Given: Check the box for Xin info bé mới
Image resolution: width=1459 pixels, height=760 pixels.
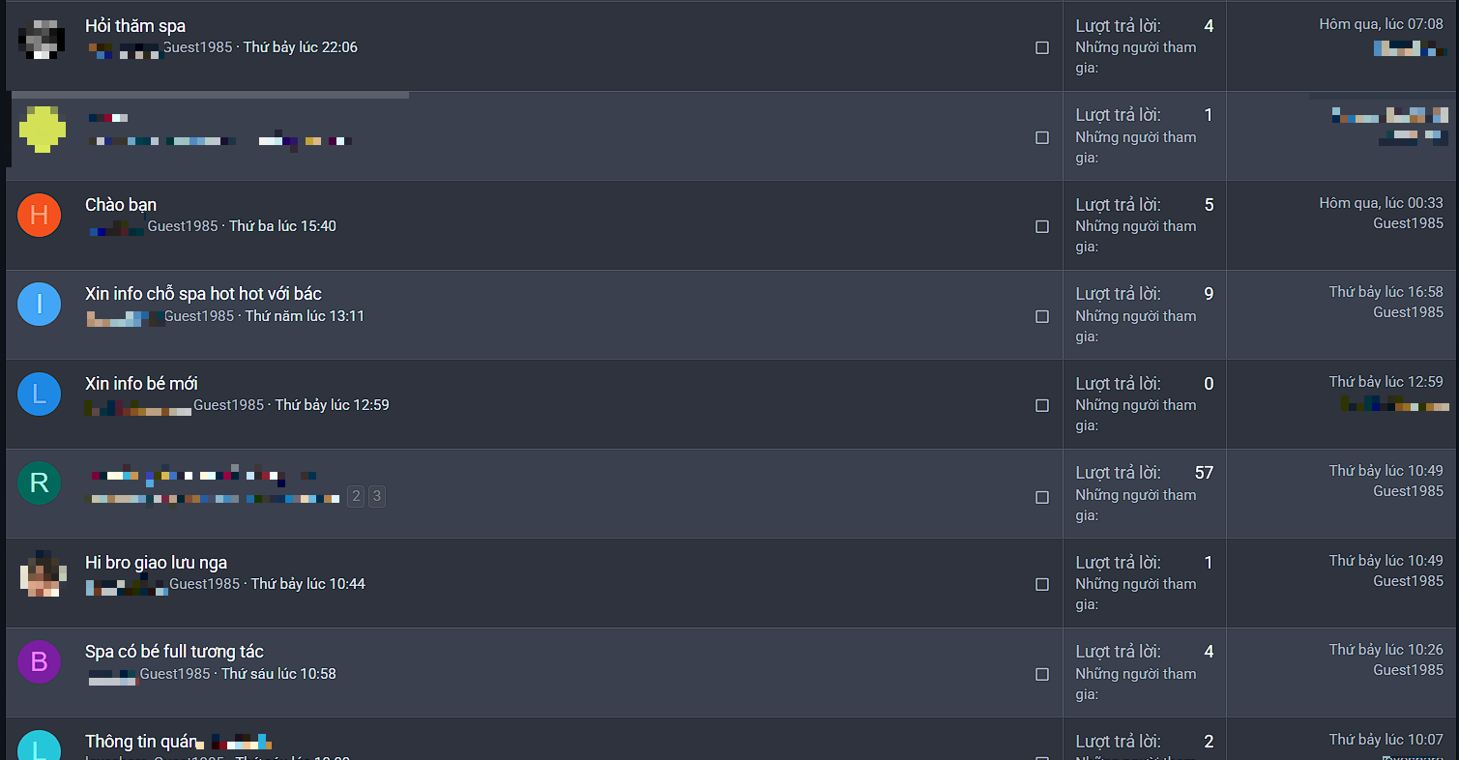Looking at the screenshot, I should [x=1042, y=405].
